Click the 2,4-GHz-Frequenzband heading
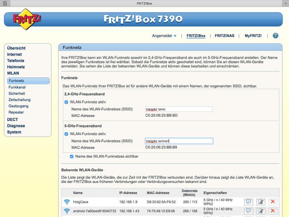Image resolution: width=289 pixels, height=217 pixels. [x=84, y=94]
